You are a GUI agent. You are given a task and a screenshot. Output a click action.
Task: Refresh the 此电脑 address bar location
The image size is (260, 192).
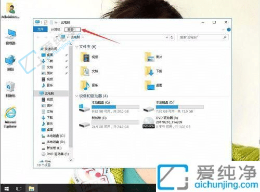tap(172, 37)
